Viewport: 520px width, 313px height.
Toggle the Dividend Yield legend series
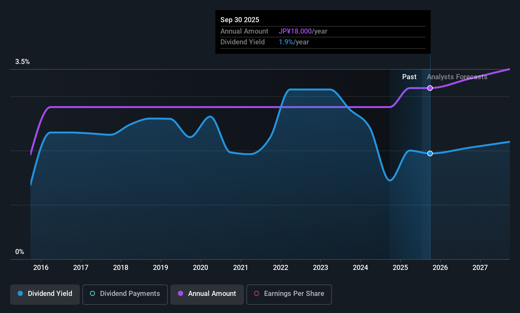point(45,295)
